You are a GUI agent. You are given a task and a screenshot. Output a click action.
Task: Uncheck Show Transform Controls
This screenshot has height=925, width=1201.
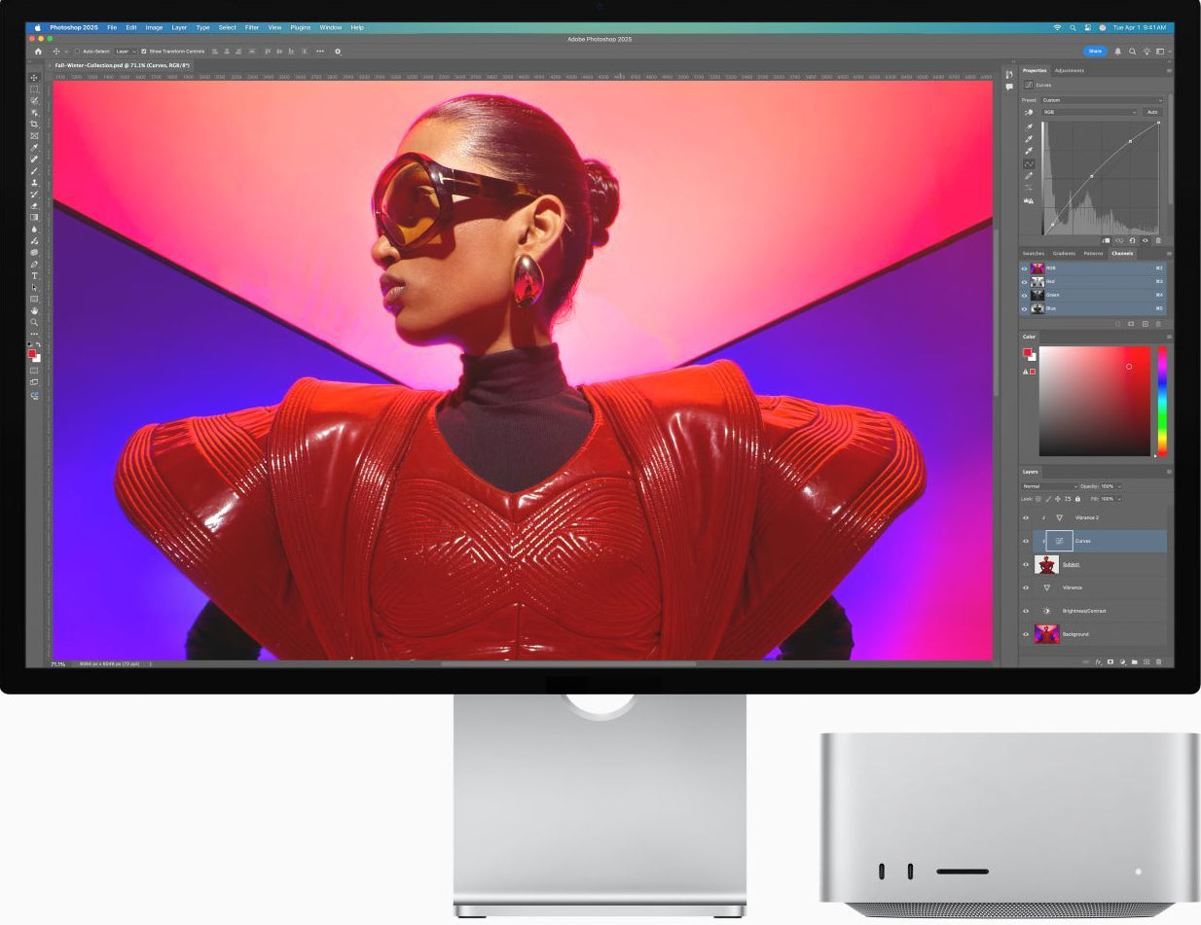coord(144,51)
